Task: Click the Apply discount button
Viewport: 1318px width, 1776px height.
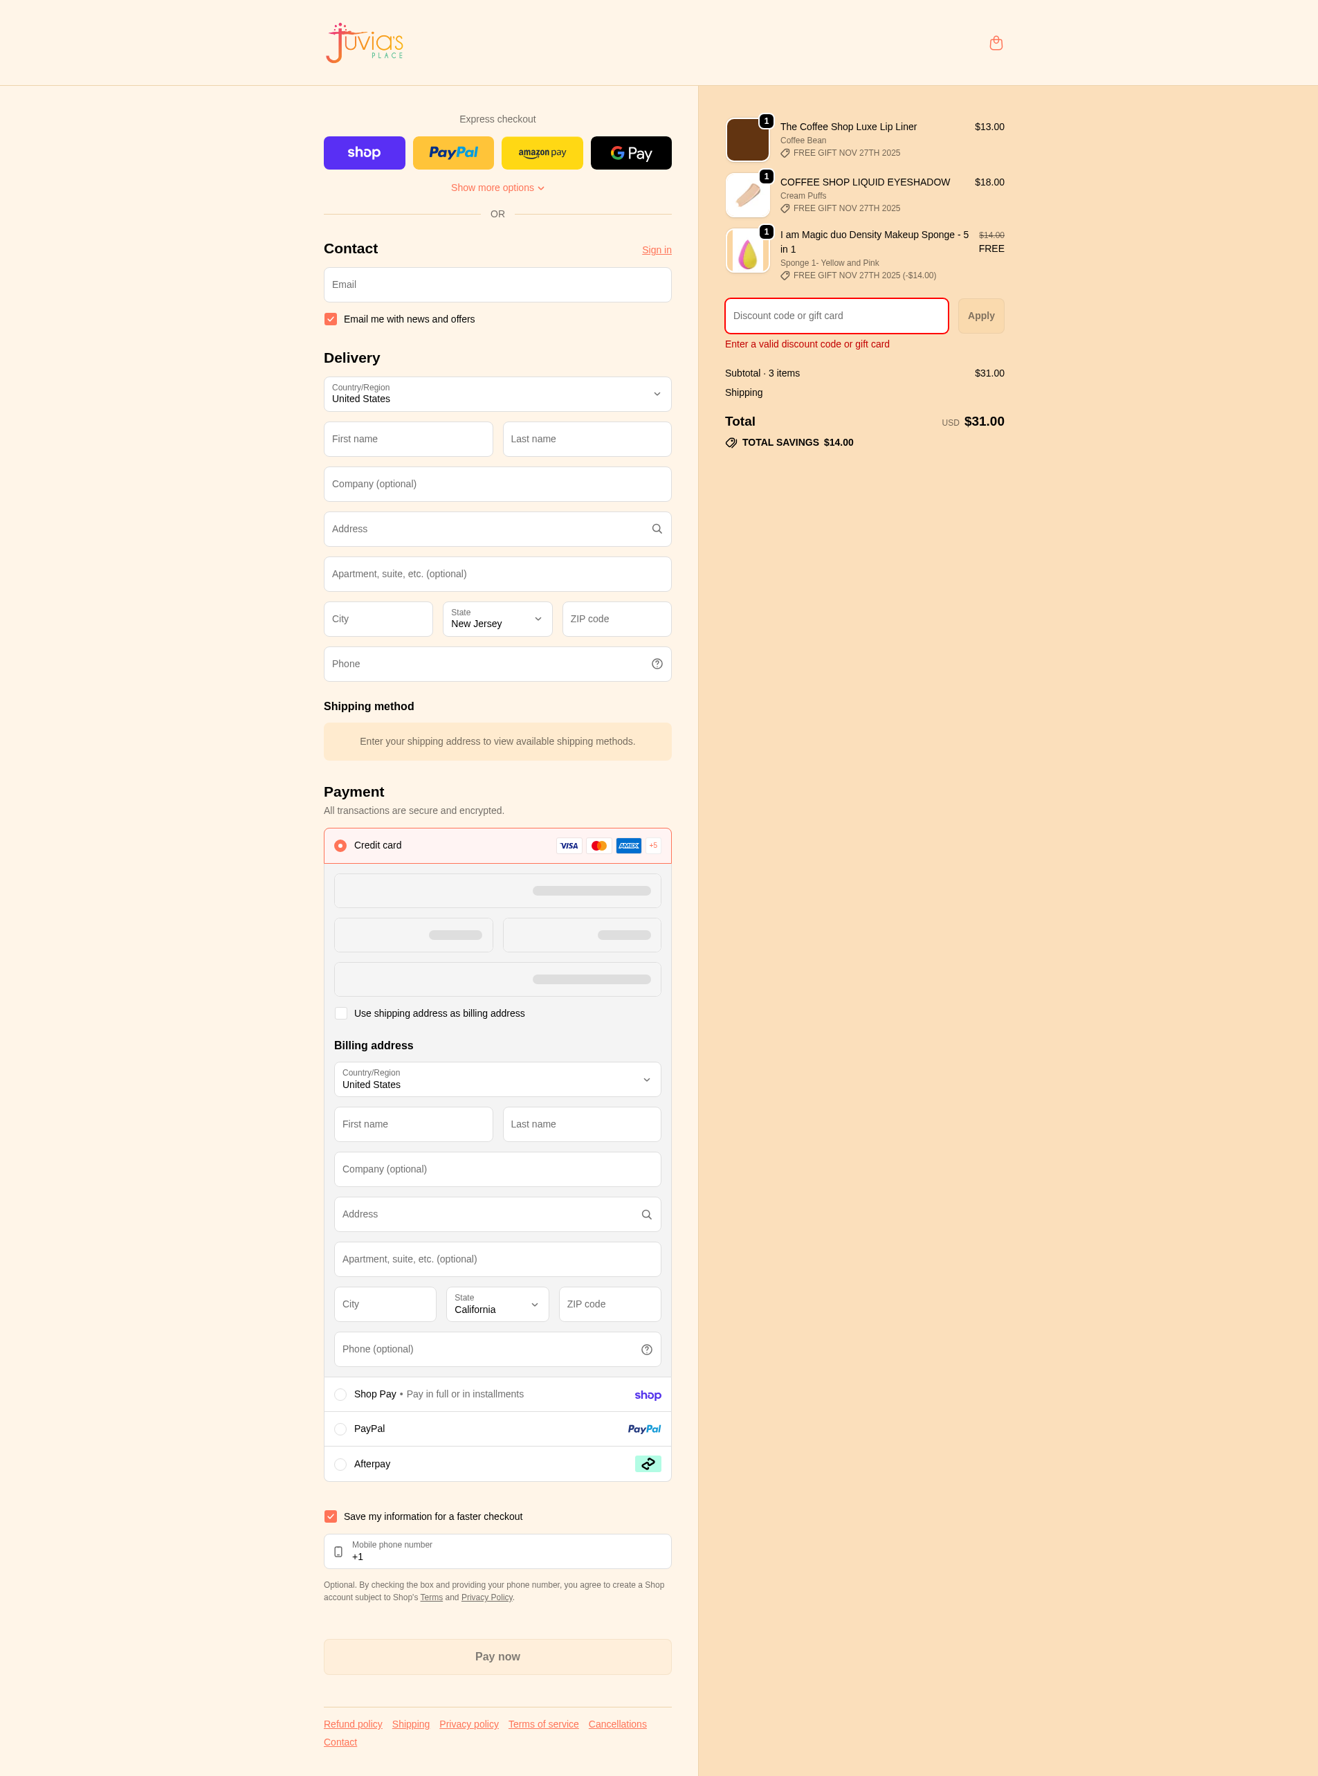Action: click(x=980, y=316)
